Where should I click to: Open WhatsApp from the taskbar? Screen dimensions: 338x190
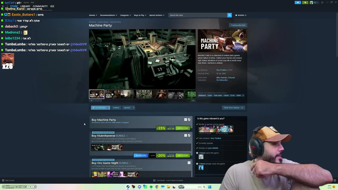145,187
